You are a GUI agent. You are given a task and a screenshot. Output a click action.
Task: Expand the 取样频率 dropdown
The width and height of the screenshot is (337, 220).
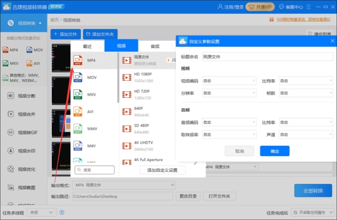pyautogui.click(x=229, y=134)
